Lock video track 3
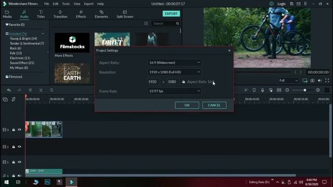 coord(14,130)
